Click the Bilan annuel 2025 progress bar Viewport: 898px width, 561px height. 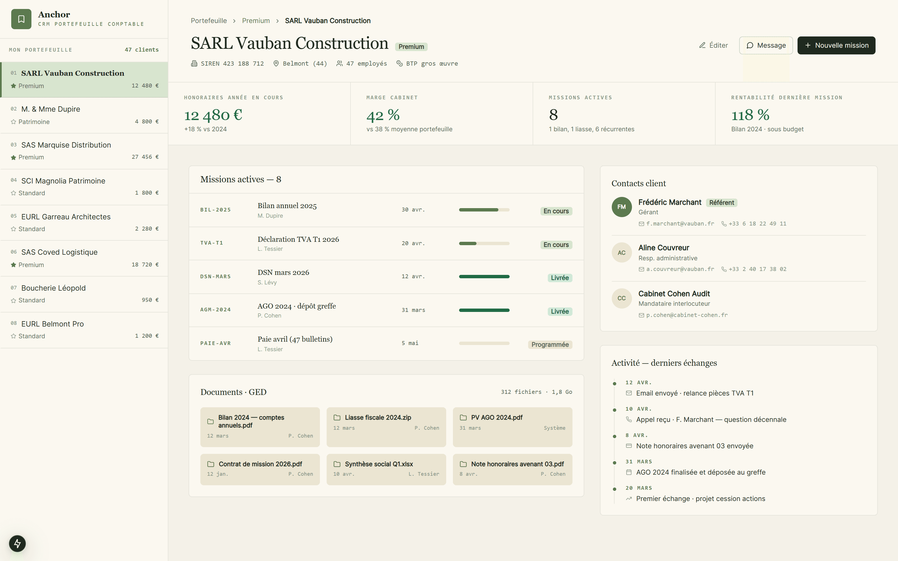[x=484, y=210]
